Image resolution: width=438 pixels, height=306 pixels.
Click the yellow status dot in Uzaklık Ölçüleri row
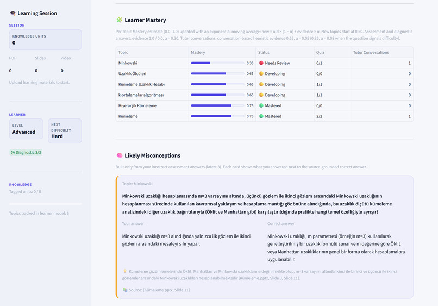(x=261, y=73)
